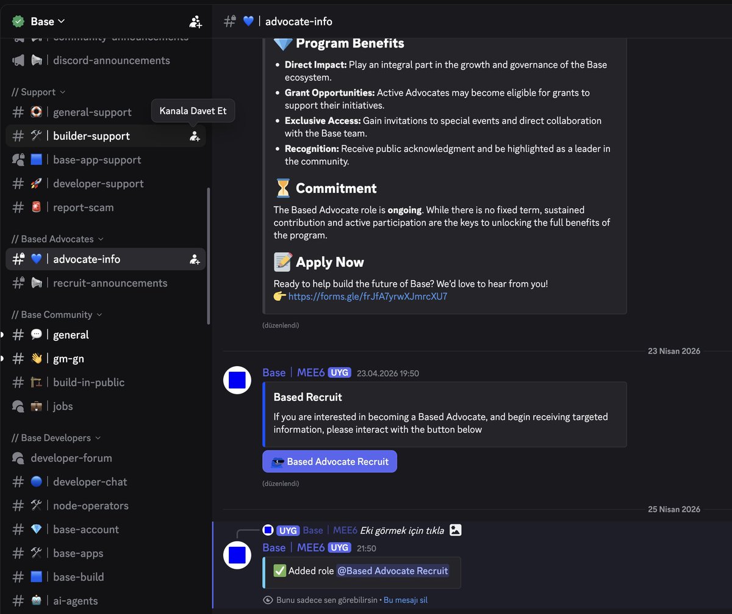The image size is (732, 614).
Task: Select the builder-support channel
Action: 106,136
